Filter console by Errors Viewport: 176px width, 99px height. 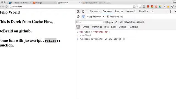(x=86, y=27)
